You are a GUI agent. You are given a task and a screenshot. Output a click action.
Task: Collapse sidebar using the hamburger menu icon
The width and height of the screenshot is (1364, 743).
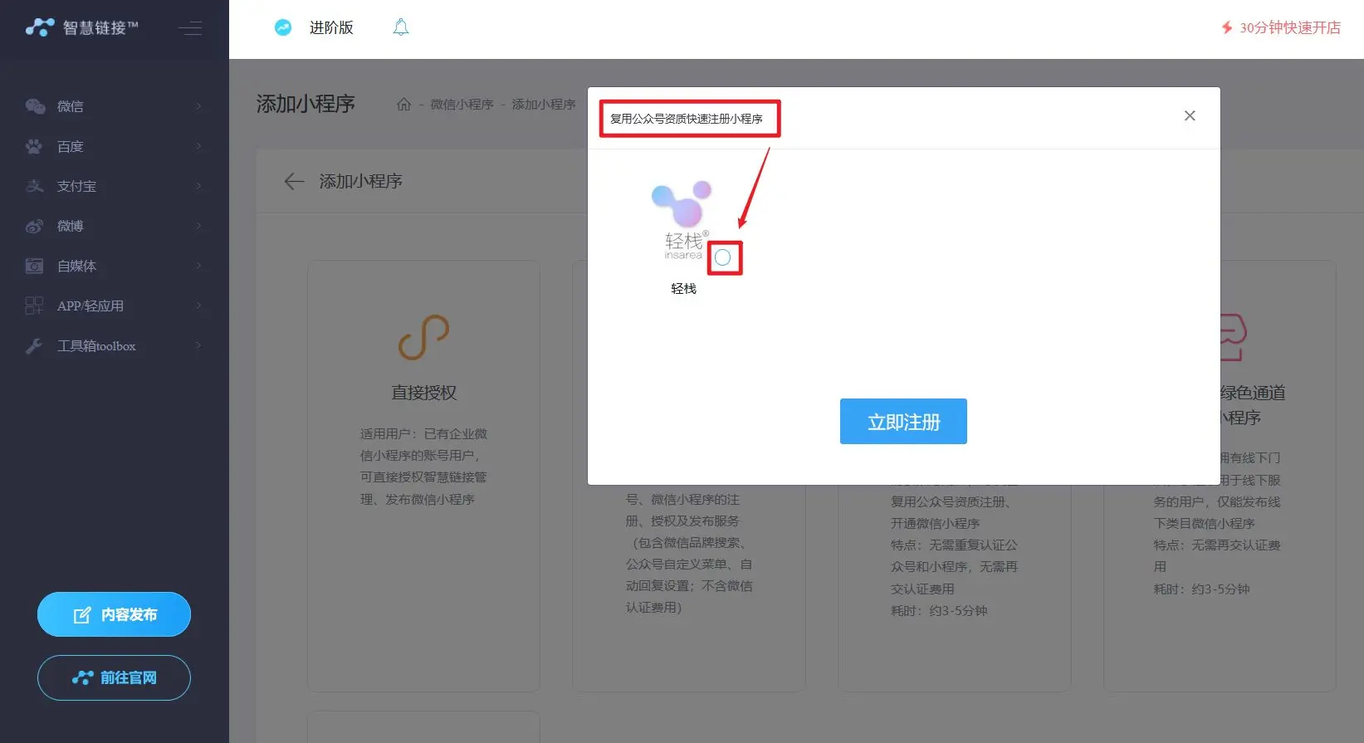tap(190, 28)
